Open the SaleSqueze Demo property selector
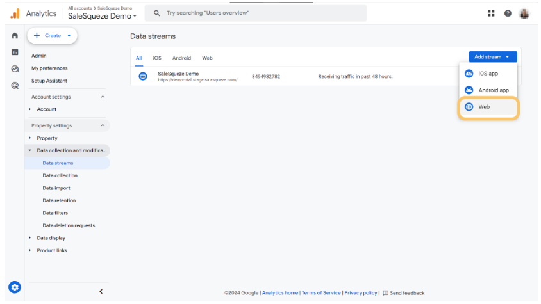Screen dimensions: 541x304 [102, 16]
